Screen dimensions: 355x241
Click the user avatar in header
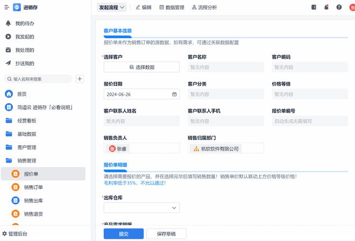point(352,7)
